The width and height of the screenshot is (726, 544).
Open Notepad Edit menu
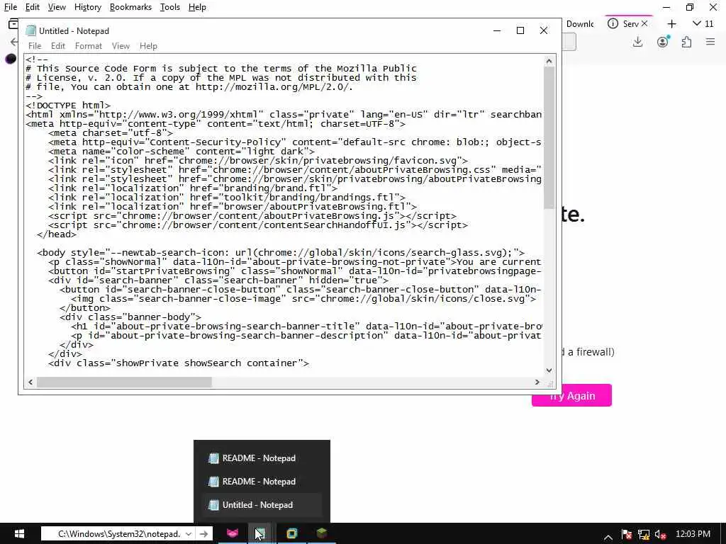58,46
